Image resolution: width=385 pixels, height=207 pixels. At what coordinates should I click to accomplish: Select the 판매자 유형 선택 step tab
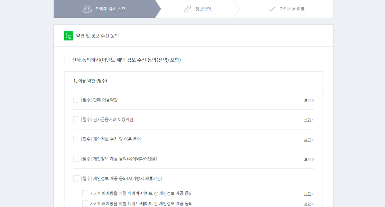pos(107,9)
